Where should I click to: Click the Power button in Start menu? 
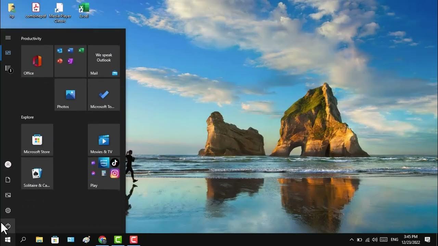tap(8, 226)
